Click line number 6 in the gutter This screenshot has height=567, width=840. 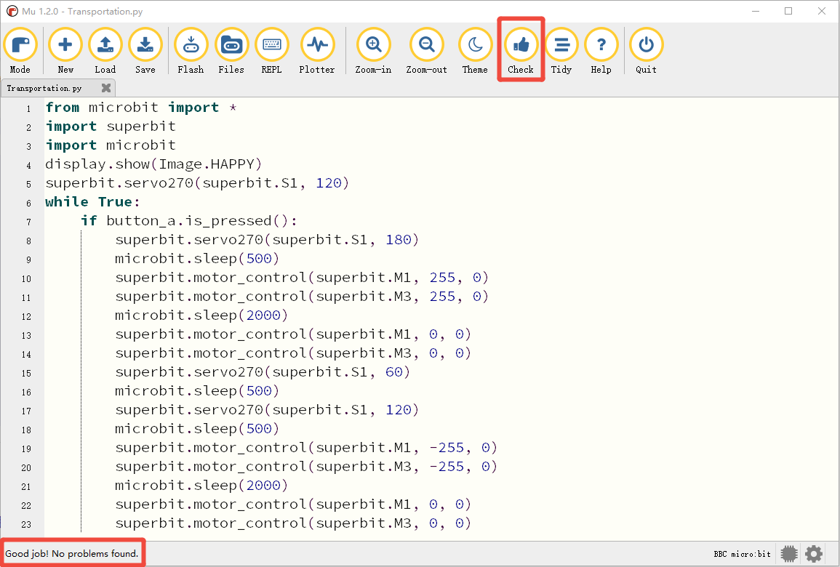tap(29, 203)
